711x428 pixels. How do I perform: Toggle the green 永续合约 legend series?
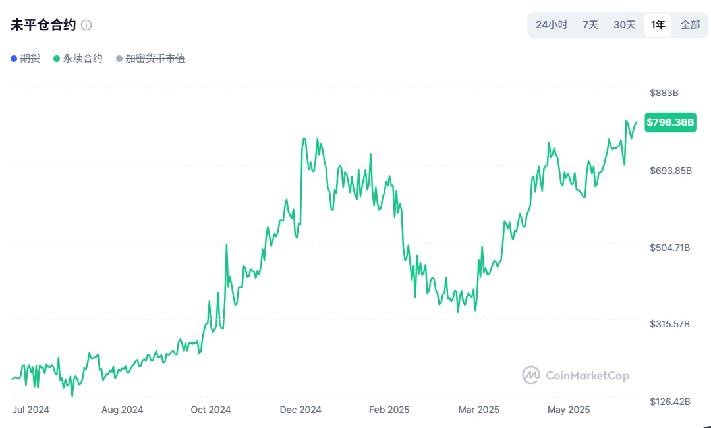78,59
